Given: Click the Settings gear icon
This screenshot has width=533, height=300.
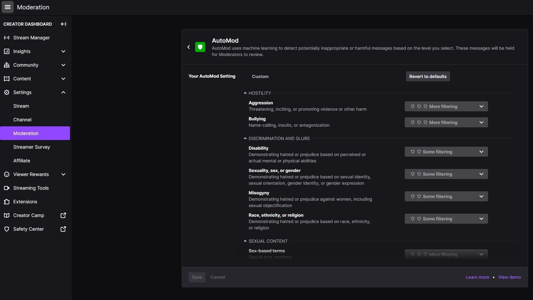Looking at the screenshot, I should pos(6,92).
